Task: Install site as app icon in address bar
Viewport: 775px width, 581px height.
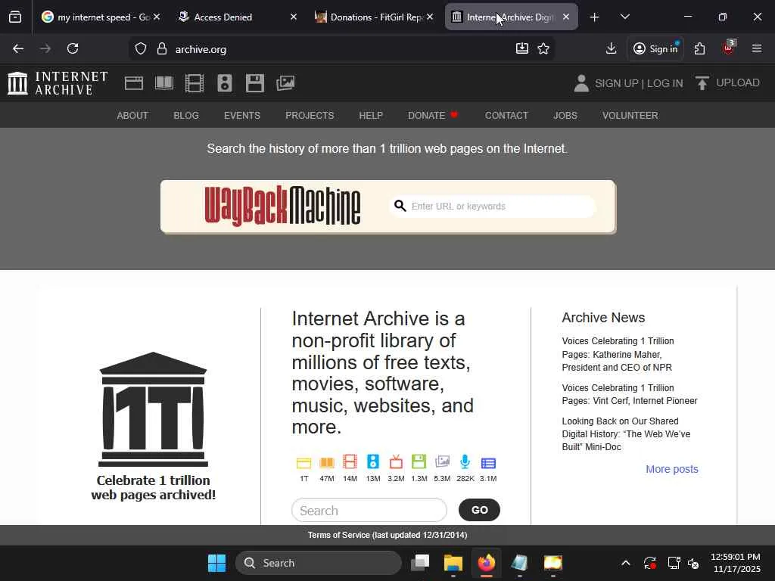Action: (x=522, y=48)
